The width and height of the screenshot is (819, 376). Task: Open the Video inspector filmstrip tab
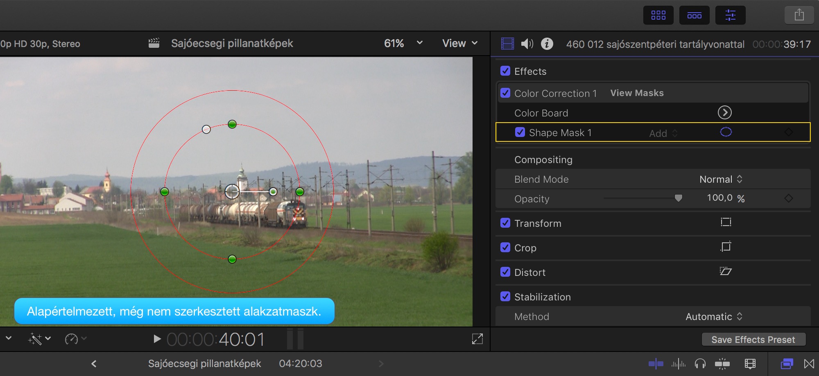coord(507,43)
